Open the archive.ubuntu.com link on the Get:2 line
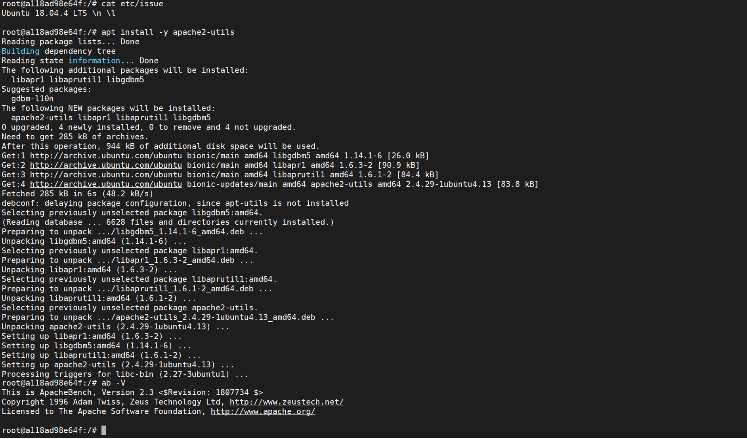747x439 pixels. (x=106, y=165)
